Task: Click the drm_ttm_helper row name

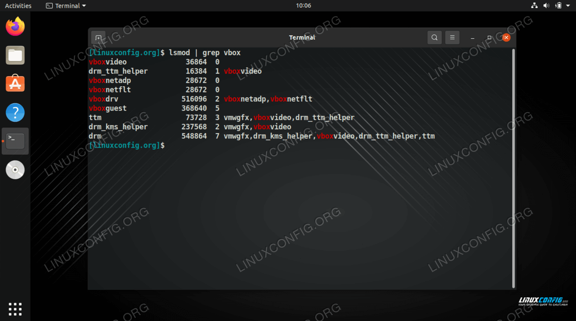Action: click(118, 71)
